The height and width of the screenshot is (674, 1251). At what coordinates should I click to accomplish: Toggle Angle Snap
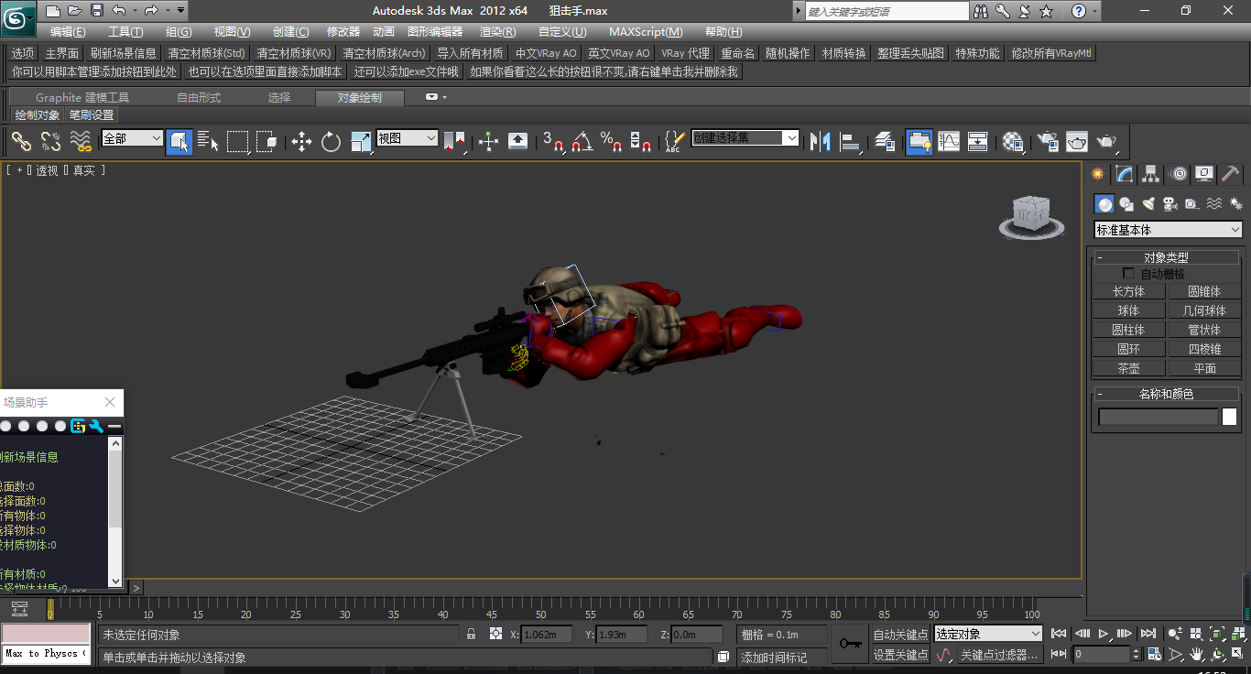582,141
